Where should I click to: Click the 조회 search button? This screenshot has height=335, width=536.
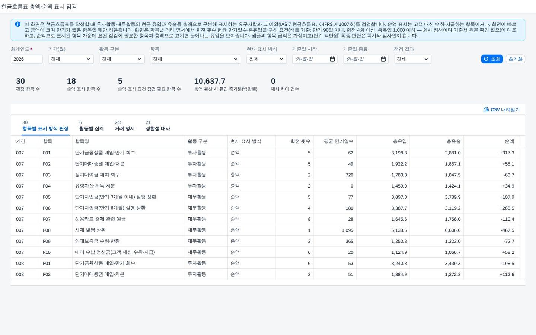point(492,59)
